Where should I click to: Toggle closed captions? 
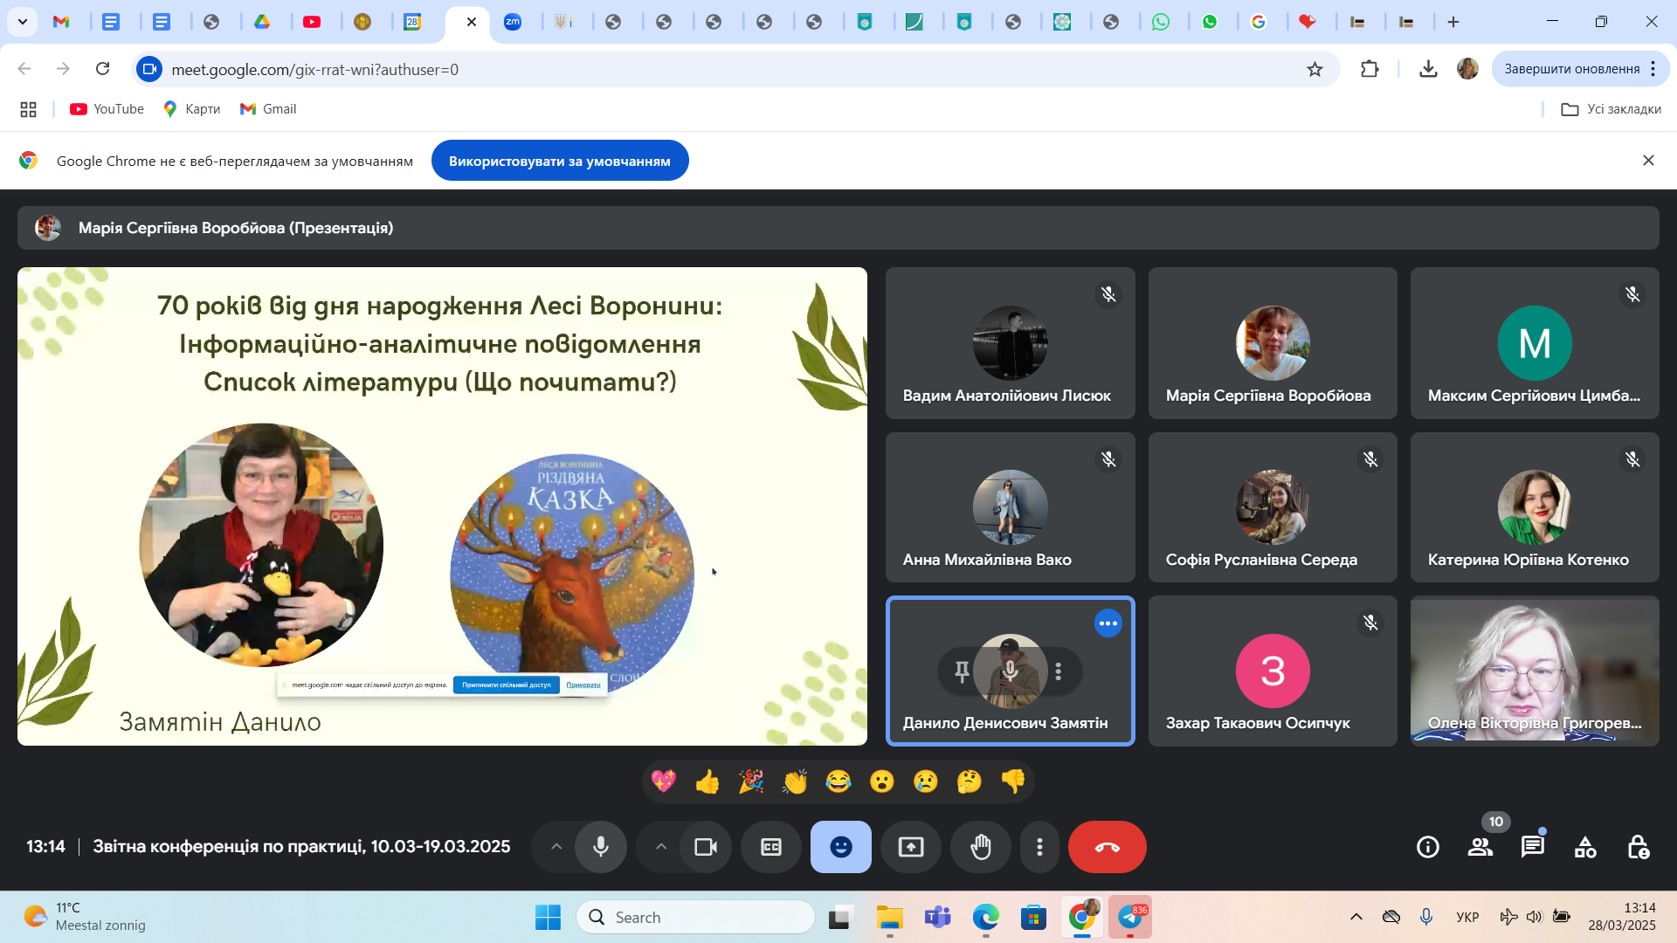pos(771,847)
